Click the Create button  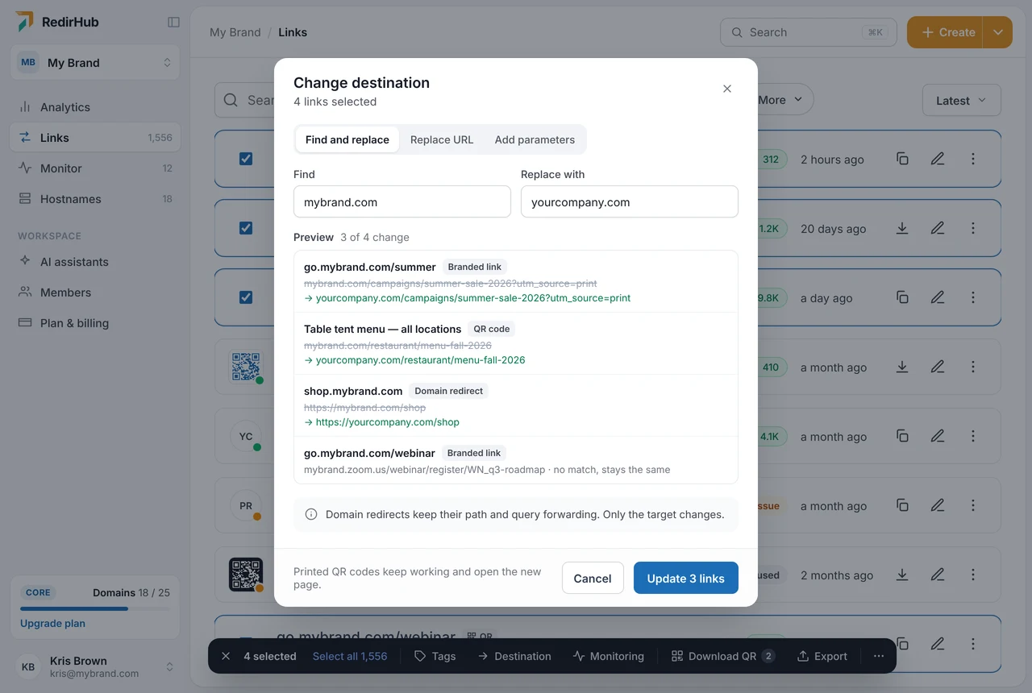[945, 32]
